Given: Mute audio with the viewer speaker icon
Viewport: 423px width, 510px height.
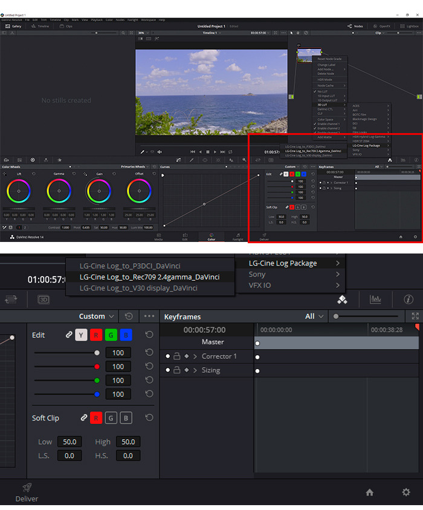Looking at the screenshot, I should pyautogui.click(x=160, y=152).
